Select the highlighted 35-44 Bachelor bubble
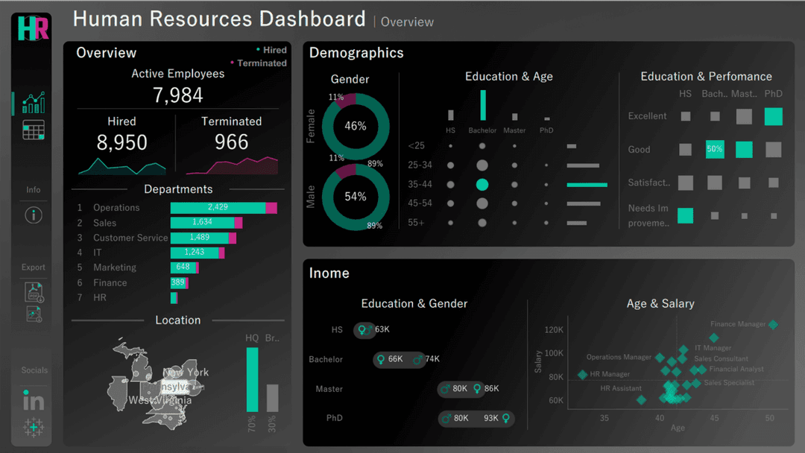This screenshot has height=453, width=805. [x=482, y=185]
